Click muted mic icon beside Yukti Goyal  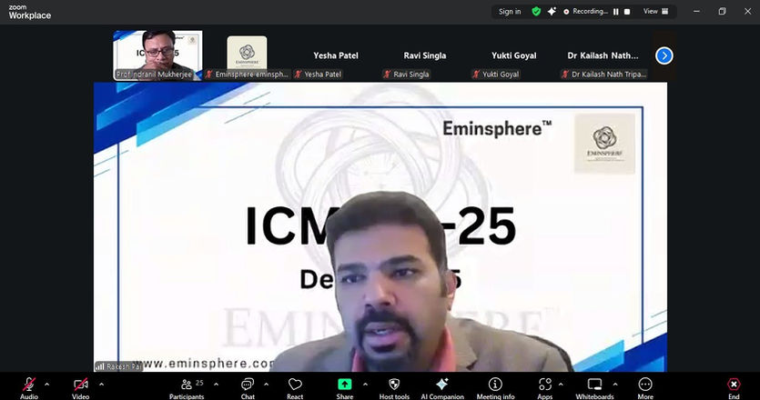476,75
